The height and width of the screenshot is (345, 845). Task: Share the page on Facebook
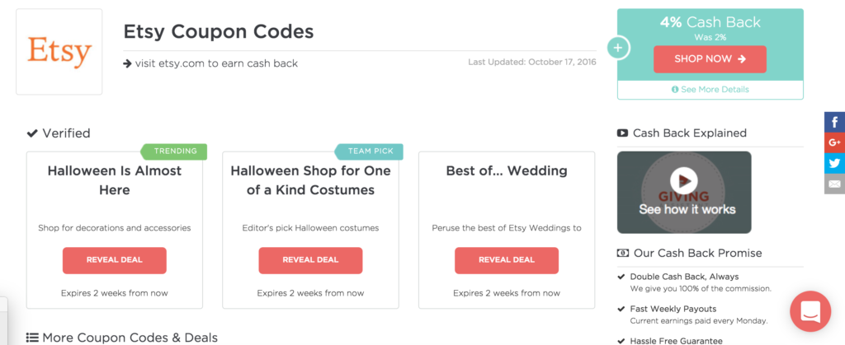835,122
